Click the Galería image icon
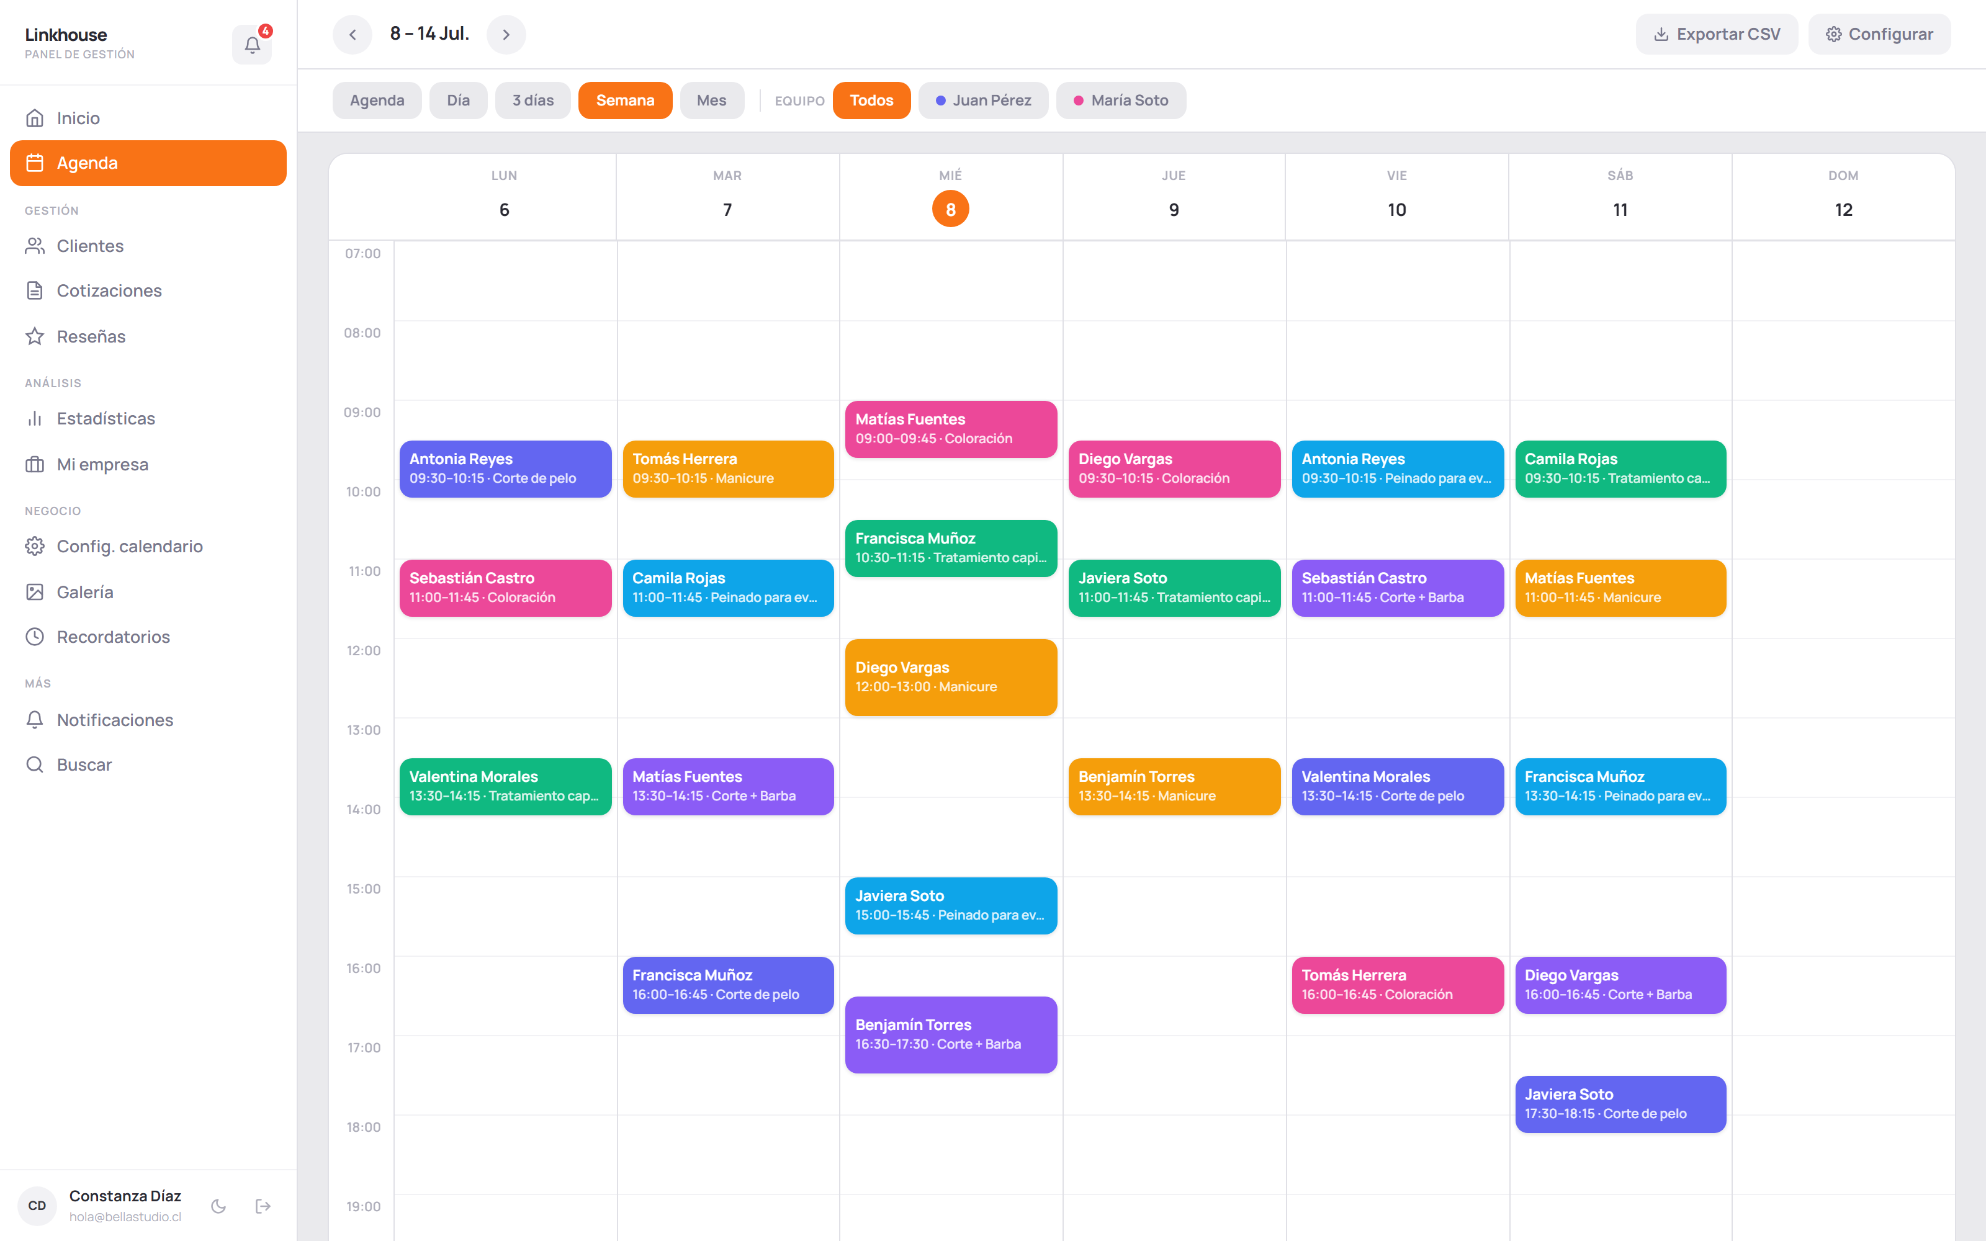The width and height of the screenshot is (1986, 1241). tap(35, 592)
